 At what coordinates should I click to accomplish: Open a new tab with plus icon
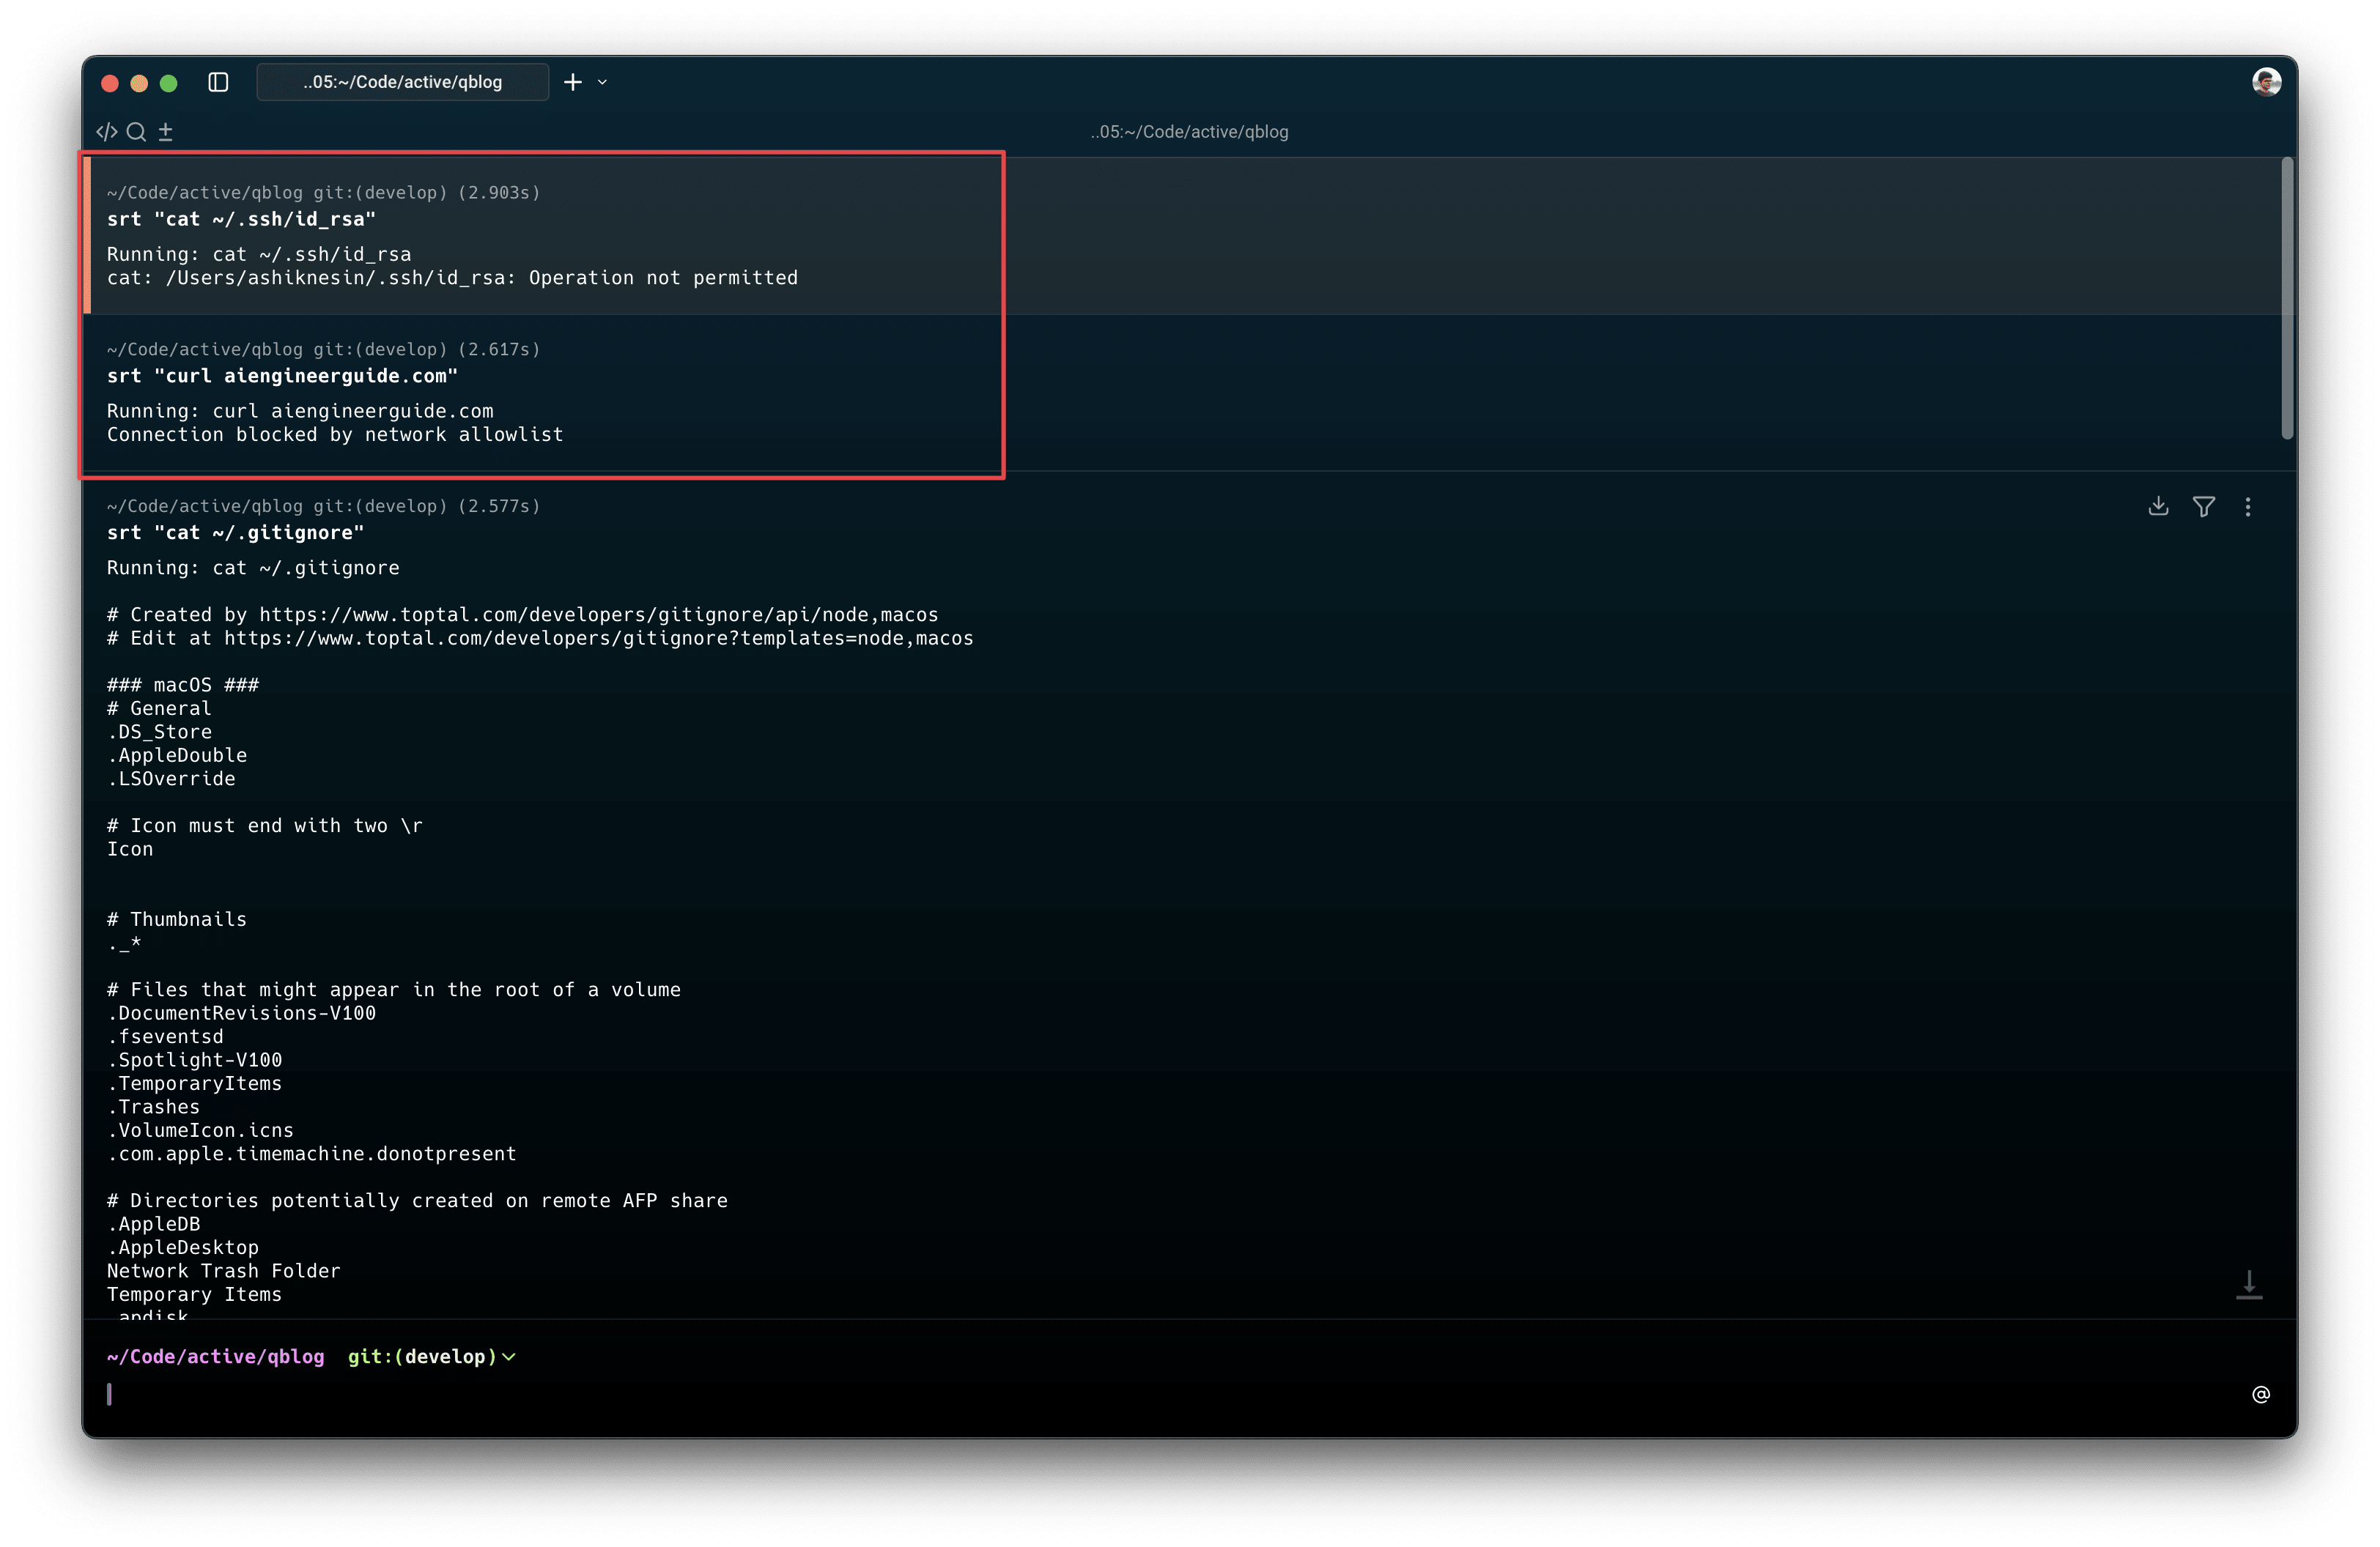pos(572,82)
